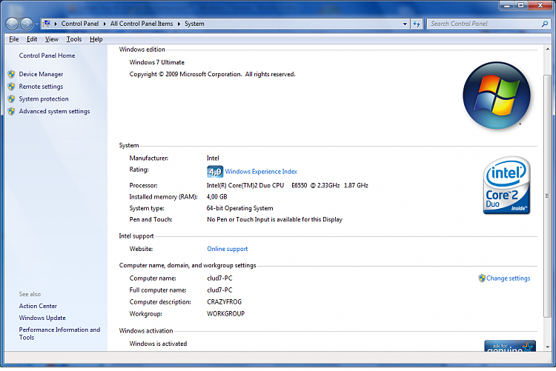Viewport: 556px width, 371px height.
Task: Open Advanced system settings
Action: 55,111
